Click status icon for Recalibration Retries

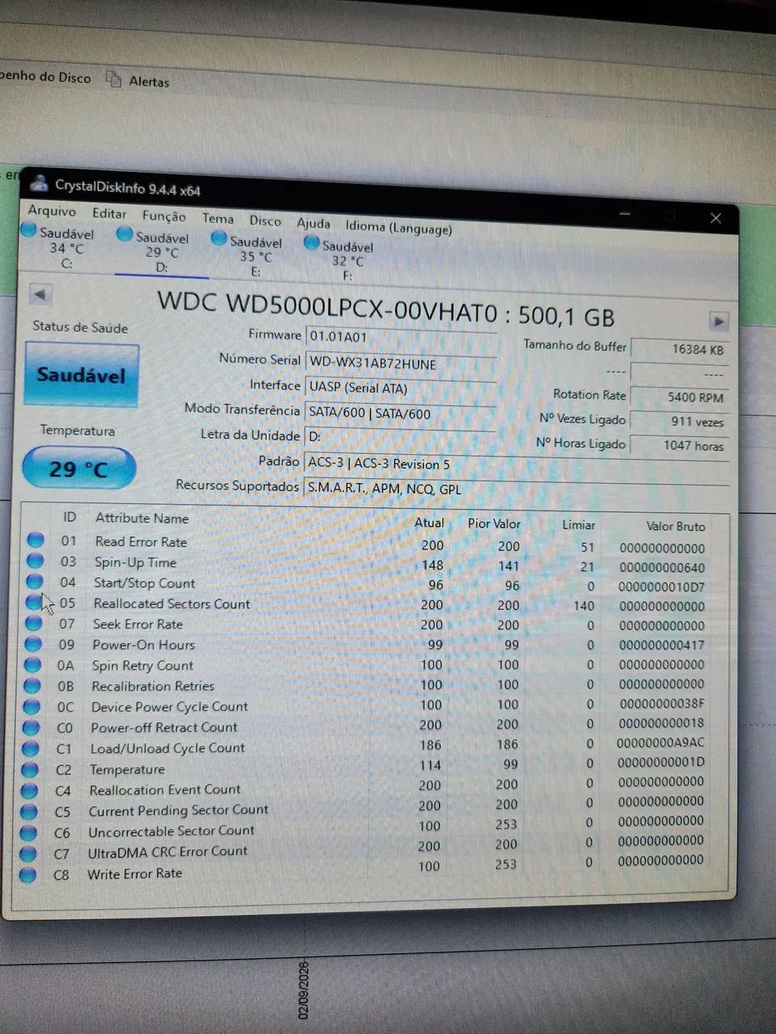pyautogui.click(x=32, y=686)
